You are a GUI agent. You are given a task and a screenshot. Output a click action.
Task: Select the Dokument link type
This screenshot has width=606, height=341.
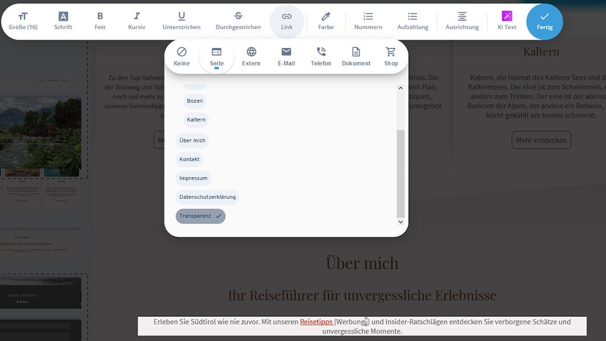tap(356, 56)
